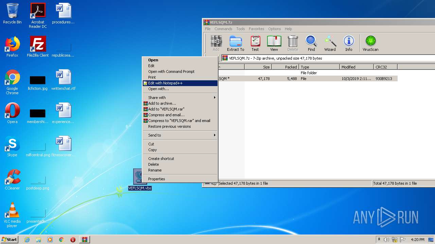Choose Print in the context menu
435x244 pixels.
pyautogui.click(x=180, y=77)
